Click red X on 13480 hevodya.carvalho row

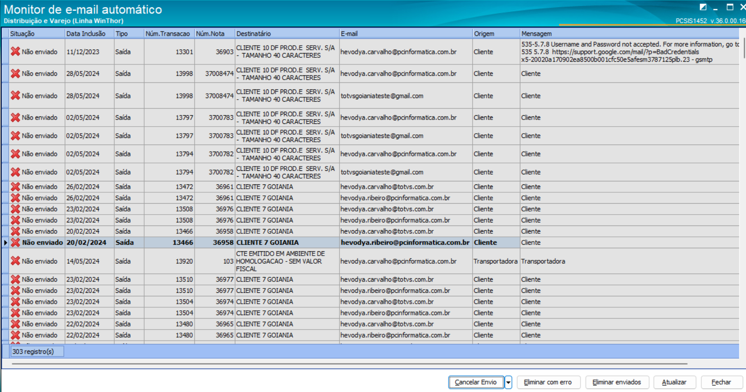click(x=15, y=324)
